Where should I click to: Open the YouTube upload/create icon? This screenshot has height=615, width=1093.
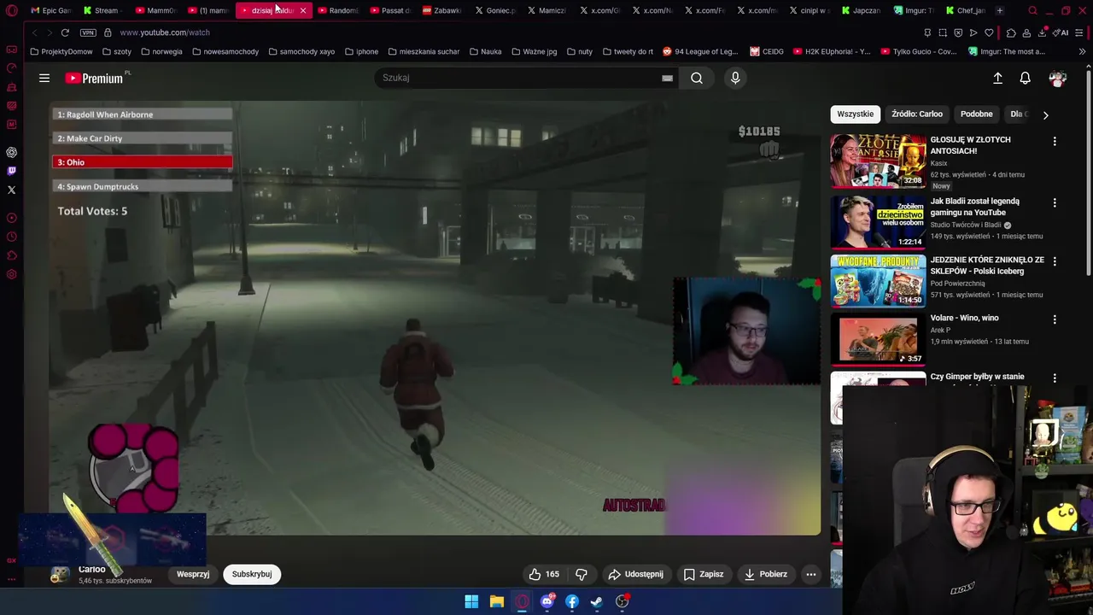tap(997, 78)
